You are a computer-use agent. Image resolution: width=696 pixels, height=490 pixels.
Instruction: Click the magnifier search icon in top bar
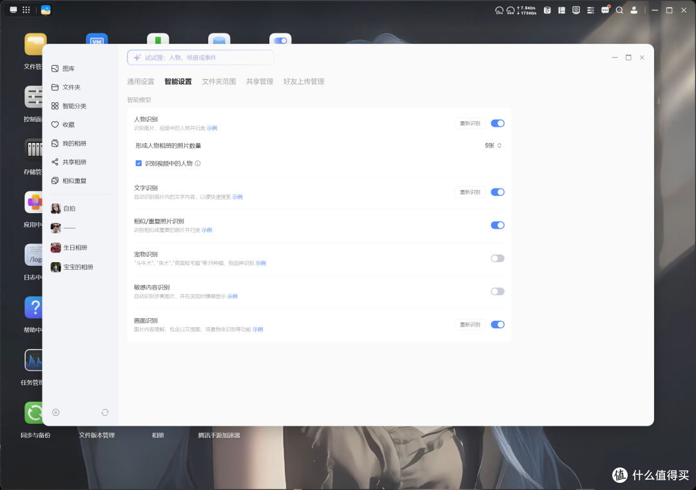click(619, 10)
